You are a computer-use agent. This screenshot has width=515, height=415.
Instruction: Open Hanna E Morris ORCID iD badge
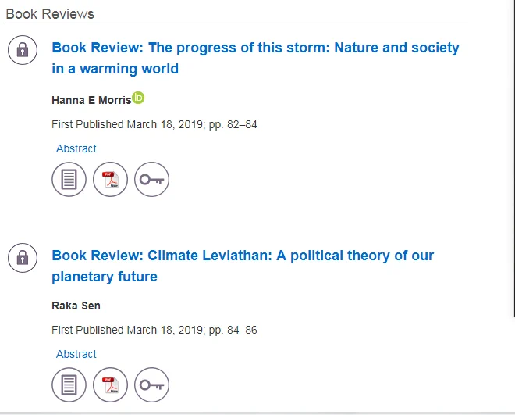[138, 98]
